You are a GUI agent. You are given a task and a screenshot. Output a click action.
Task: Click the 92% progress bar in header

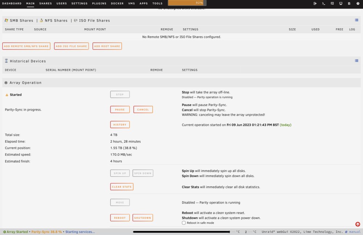[187, 3]
